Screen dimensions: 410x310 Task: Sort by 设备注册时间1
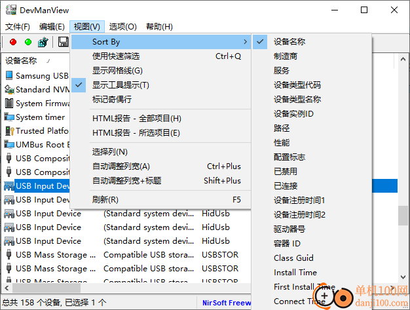pos(312,201)
